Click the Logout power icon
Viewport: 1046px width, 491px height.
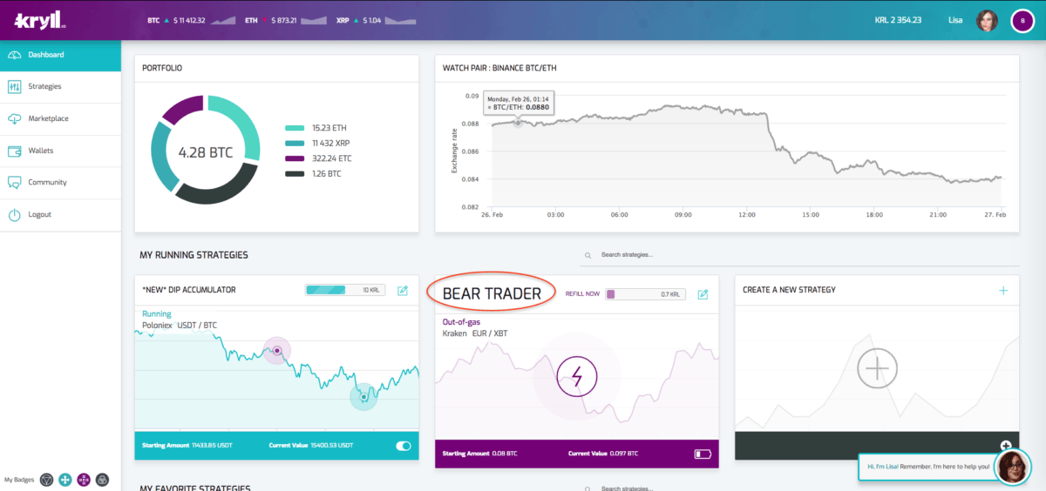coord(14,215)
